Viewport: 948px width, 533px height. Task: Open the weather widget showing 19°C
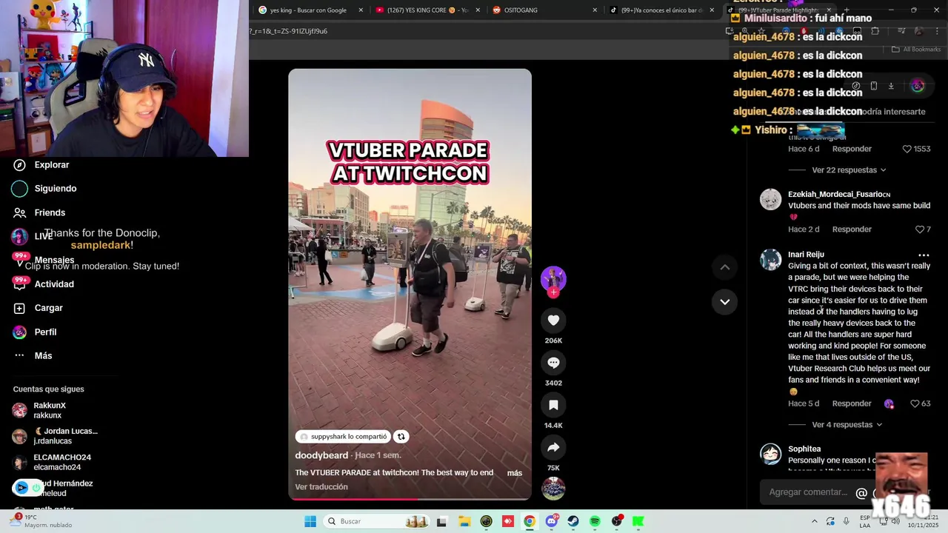41,521
